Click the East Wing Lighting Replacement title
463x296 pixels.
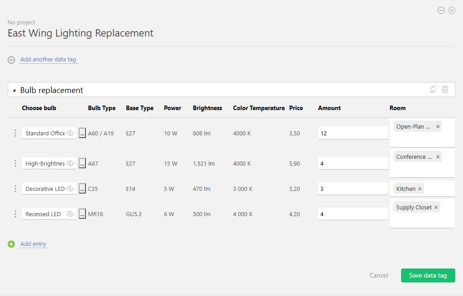(80, 33)
